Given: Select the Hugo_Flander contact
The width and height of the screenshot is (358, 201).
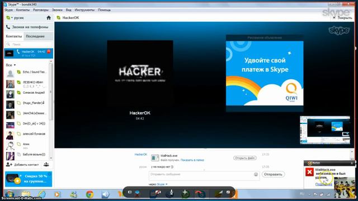Looking at the screenshot, I should pyautogui.click(x=27, y=104).
